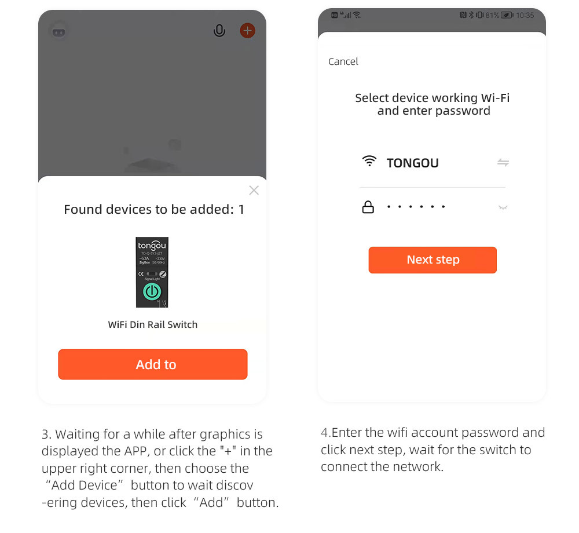Open the robot avatar icon

[58, 32]
